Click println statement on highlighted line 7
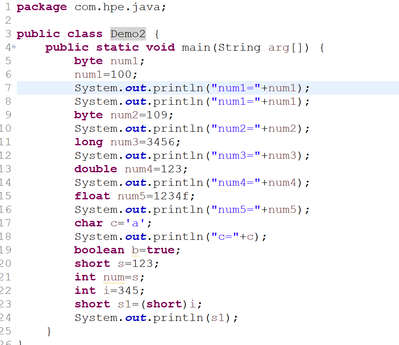This screenshot has width=399, height=345. coord(192,88)
